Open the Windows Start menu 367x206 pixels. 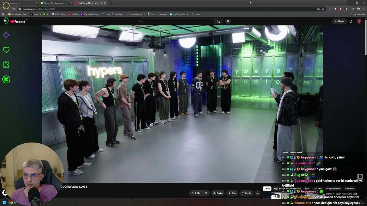5,203
